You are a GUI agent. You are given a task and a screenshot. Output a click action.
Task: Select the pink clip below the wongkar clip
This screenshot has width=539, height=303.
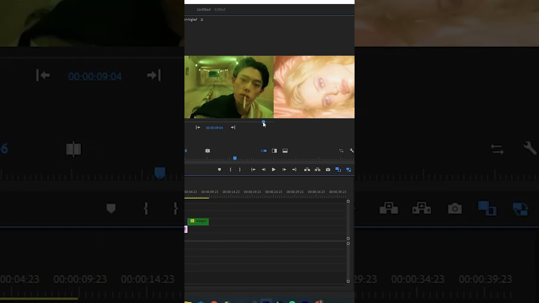[186, 229]
